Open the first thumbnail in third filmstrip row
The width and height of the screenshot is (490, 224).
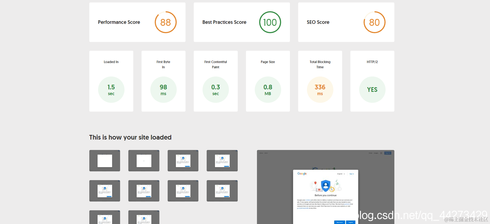pyautogui.click(x=105, y=217)
